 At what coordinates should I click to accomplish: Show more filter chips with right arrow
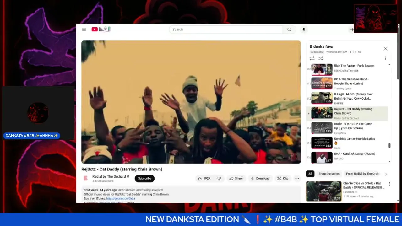(386, 174)
